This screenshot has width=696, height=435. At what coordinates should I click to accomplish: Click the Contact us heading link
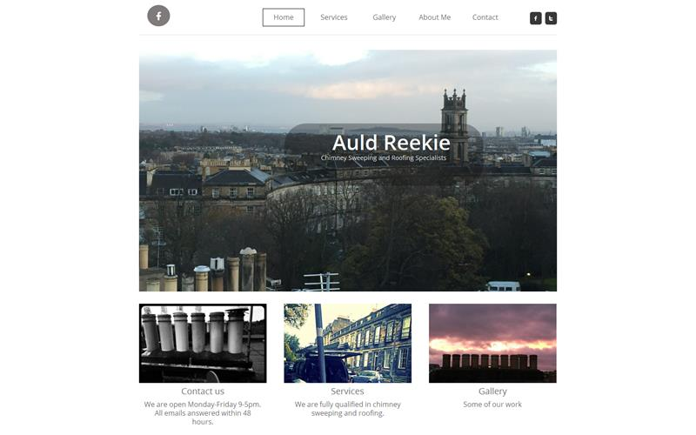(203, 391)
